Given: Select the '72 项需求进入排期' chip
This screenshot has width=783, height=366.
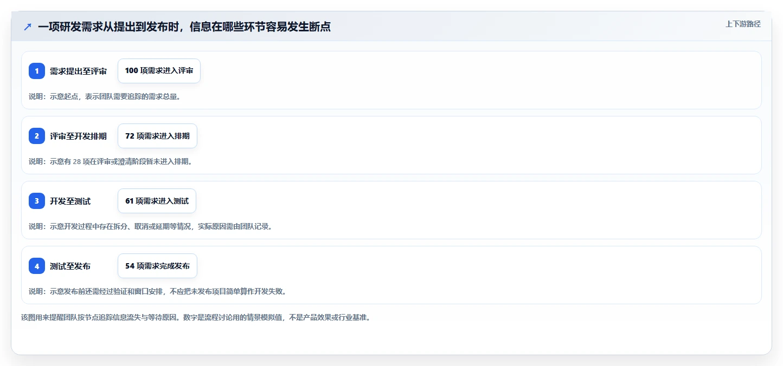Looking at the screenshot, I should (157, 136).
